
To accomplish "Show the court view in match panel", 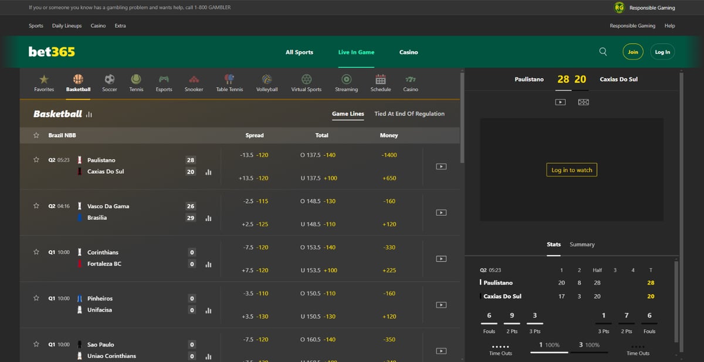I will point(583,102).
